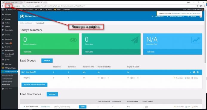Screen dimensions: 207x110
Task: Collapse Lead Group 01 with chevron
Action: tap(191, 72)
